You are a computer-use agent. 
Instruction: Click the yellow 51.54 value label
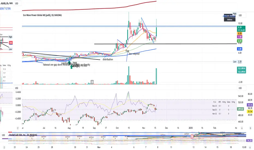pyautogui.click(x=250, y=111)
